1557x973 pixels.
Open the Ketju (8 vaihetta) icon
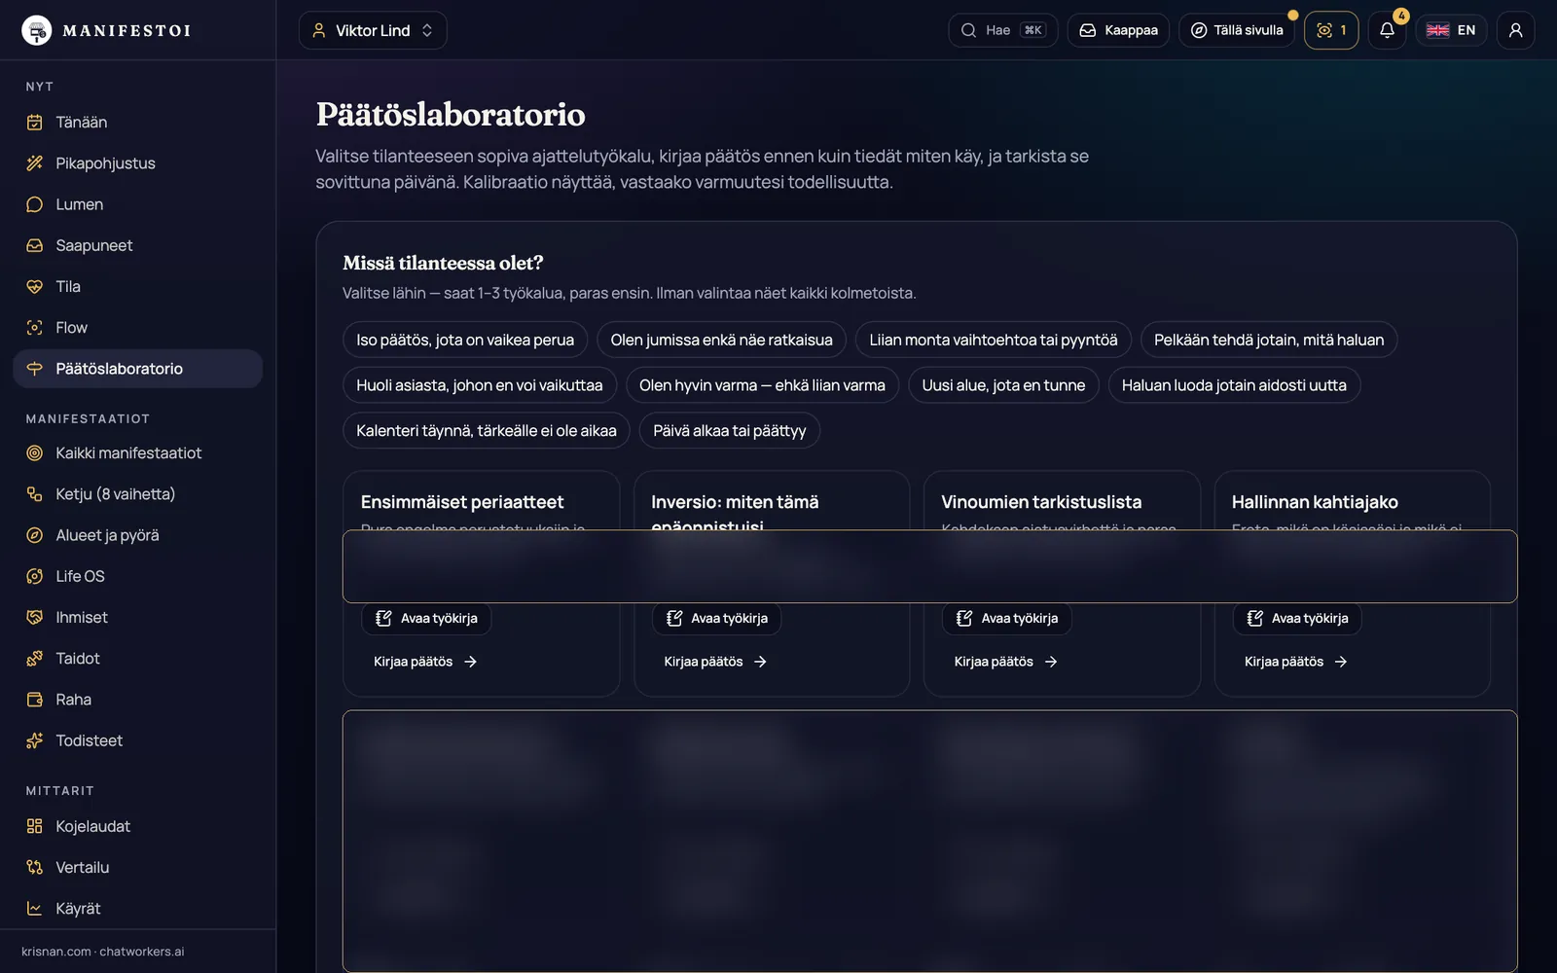tap(35, 494)
